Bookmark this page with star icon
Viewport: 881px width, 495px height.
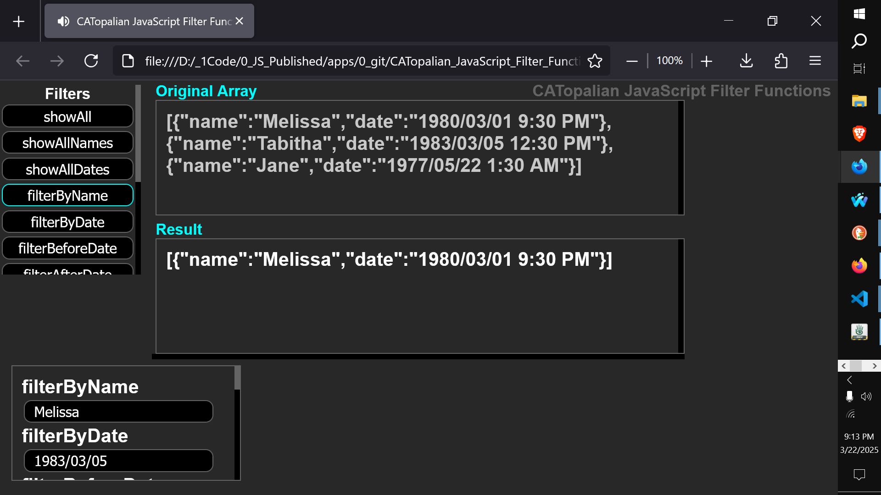coord(595,61)
